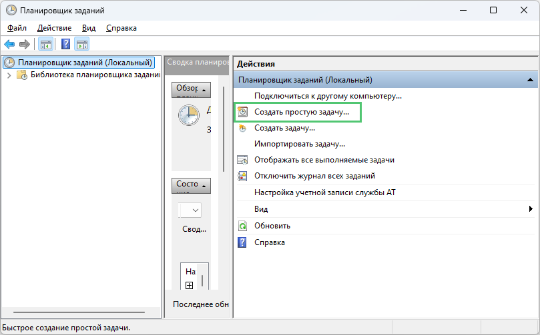Image resolution: width=540 pixels, height=335 pixels.
Task: Click 'Отображать все выполняемые задачи'
Action: [324, 160]
